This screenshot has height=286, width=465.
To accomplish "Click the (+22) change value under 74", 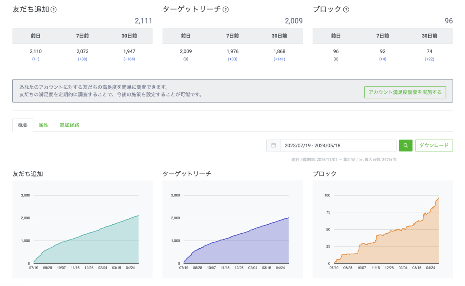I will tap(429, 59).
